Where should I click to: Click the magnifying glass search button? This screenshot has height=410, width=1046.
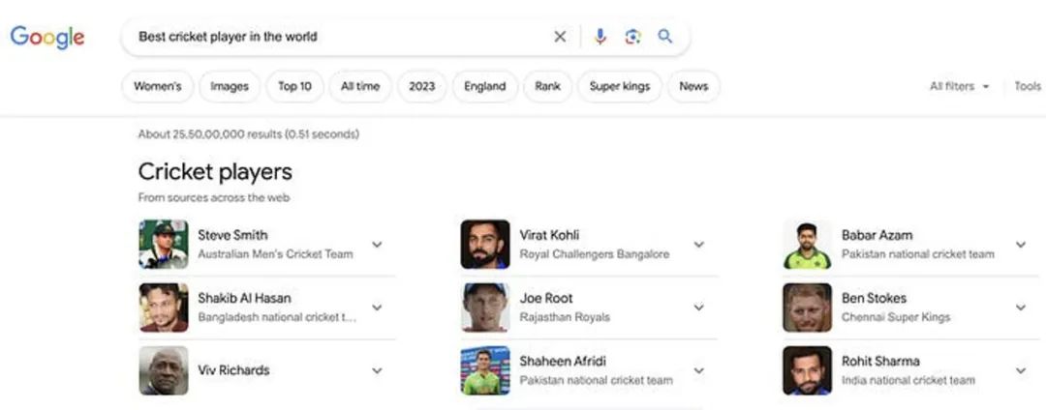(x=665, y=37)
